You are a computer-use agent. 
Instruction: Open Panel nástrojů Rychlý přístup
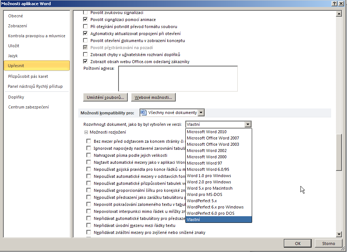click(x=37, y=86)
